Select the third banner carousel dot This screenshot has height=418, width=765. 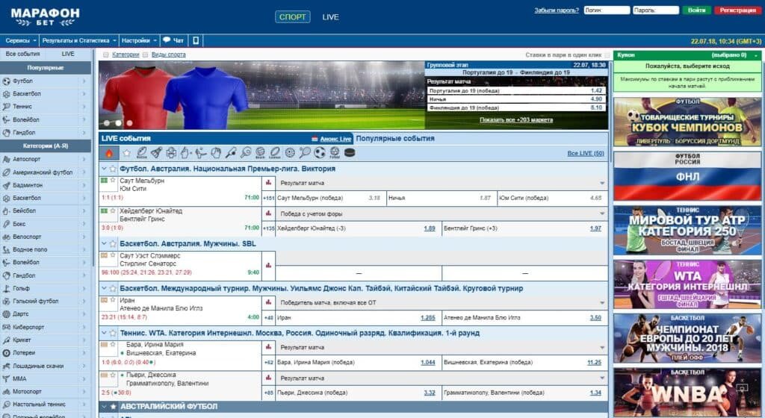(129, 123)
